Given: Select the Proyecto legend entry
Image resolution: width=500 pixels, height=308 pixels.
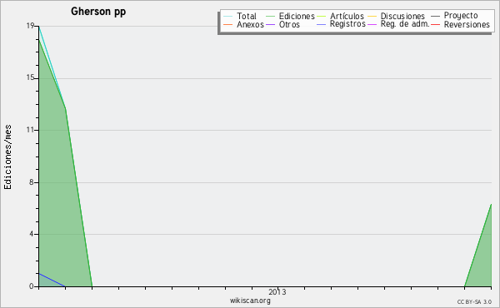Looking at the screenshot, I should click(x=454, y=16).
